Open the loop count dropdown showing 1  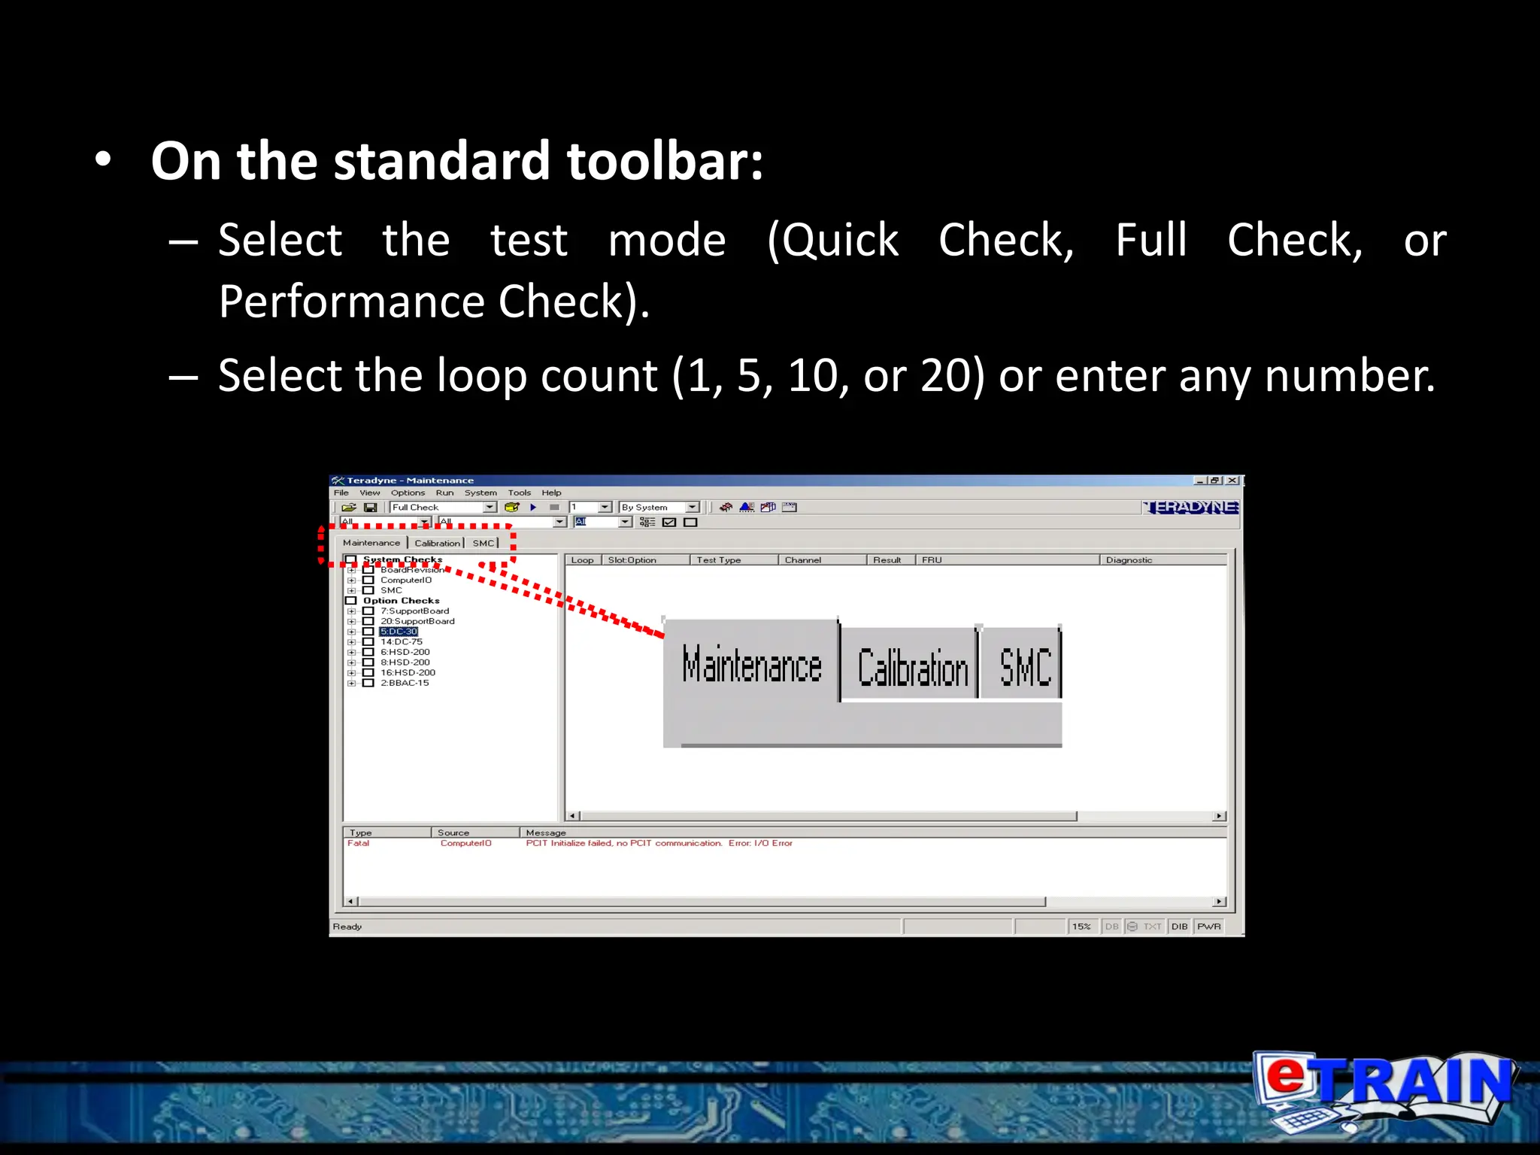(605, 507)
